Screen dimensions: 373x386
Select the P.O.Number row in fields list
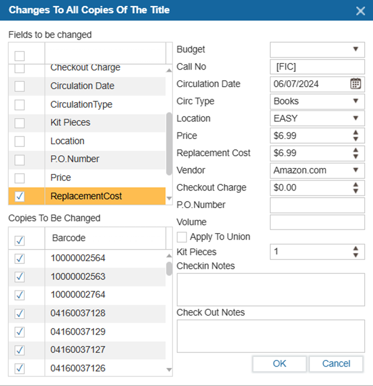click(x=87, y=160)
